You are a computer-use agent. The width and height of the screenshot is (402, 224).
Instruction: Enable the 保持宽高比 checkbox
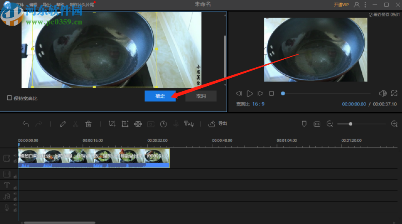[x=9, y=98]
